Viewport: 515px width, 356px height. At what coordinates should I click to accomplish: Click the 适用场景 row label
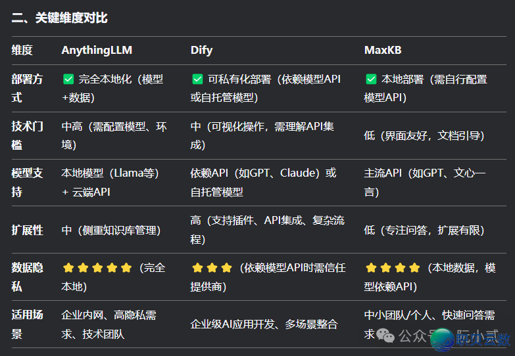coord(27,324)
